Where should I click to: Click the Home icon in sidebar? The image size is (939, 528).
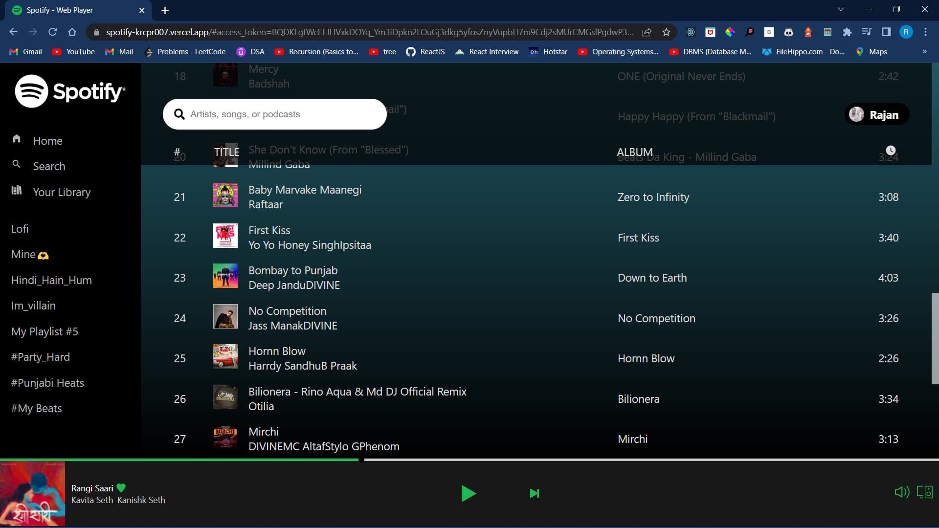tap(17, 139)
